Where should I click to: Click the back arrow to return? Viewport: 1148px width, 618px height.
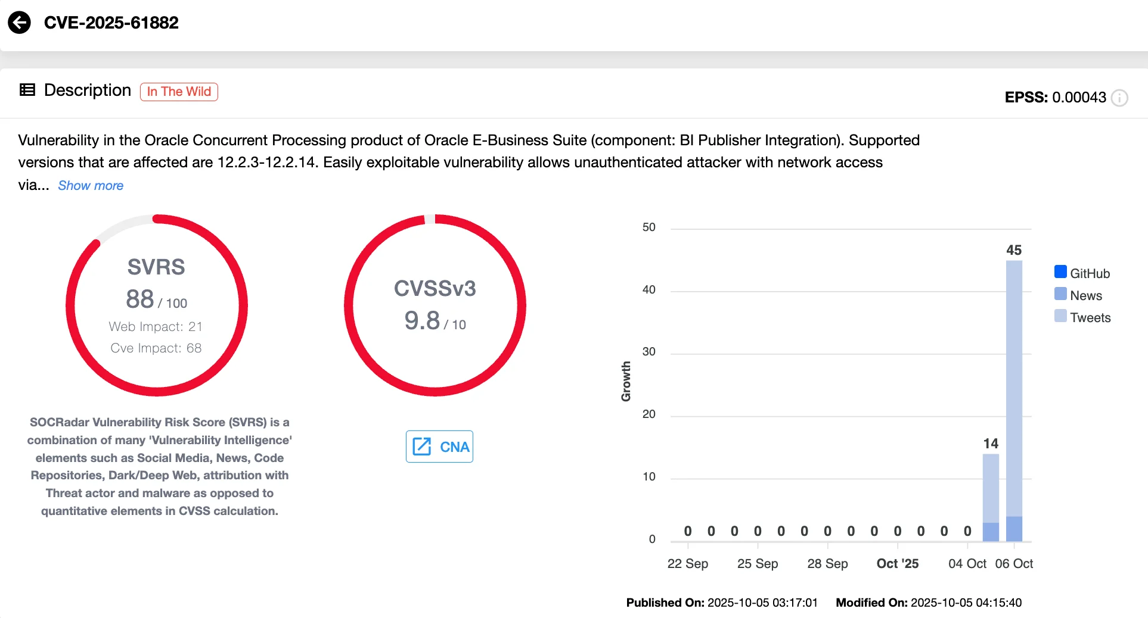tap(20, 23)
